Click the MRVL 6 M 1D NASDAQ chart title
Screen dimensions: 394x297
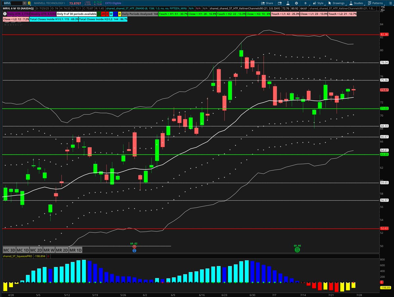point(18,9)
